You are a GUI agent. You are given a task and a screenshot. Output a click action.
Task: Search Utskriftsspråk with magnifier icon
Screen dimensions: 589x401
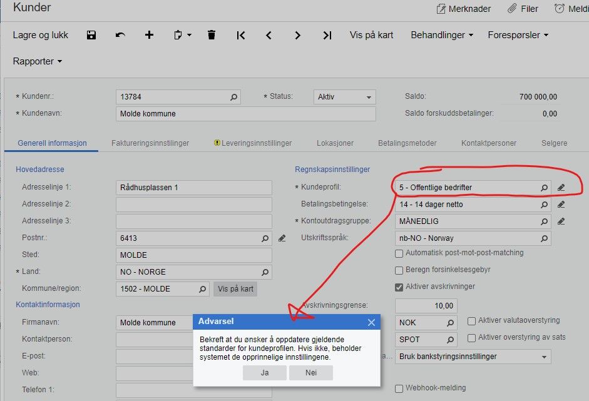pyautogui.click(x=544, y=238)
